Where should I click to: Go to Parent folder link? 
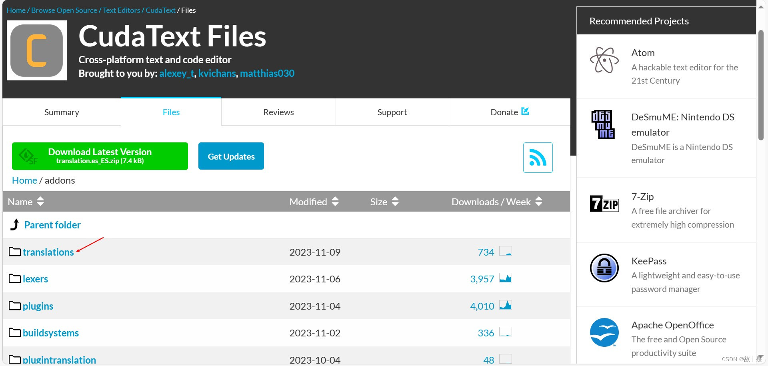pos(52,225)
